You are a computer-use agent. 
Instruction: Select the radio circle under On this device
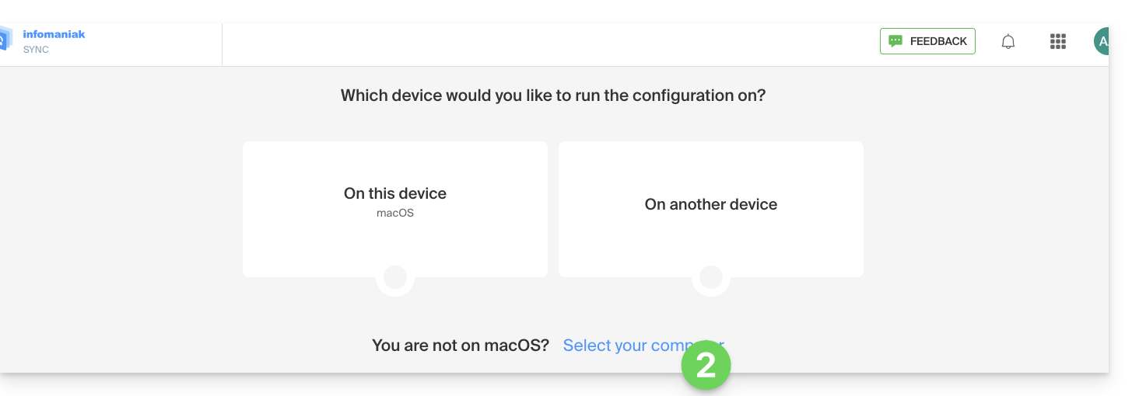395,277
